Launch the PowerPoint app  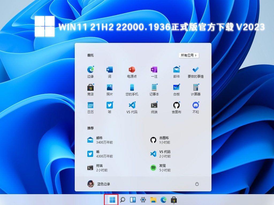pos(132,69)
